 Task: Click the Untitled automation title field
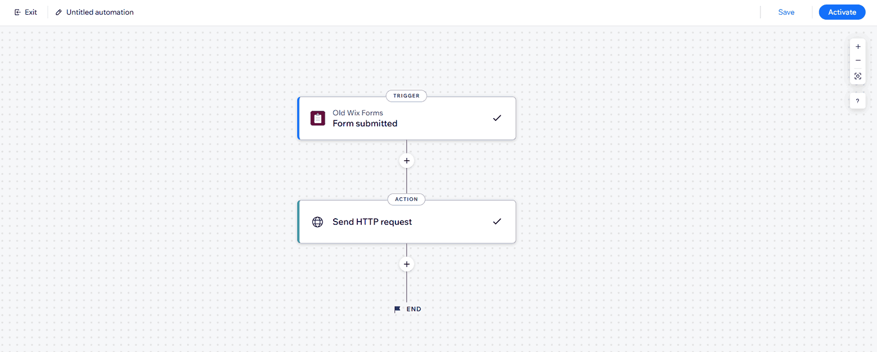tap(100, 12)
